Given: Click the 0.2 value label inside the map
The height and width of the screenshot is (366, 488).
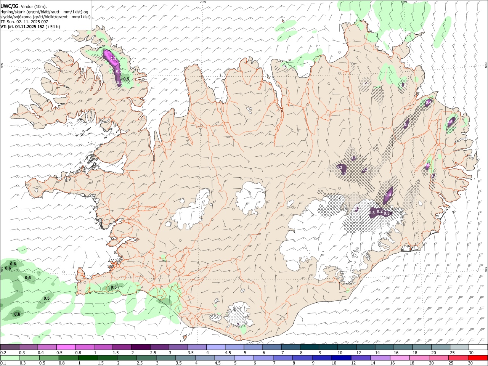Looking at the screenshot, I should (380, 211).
